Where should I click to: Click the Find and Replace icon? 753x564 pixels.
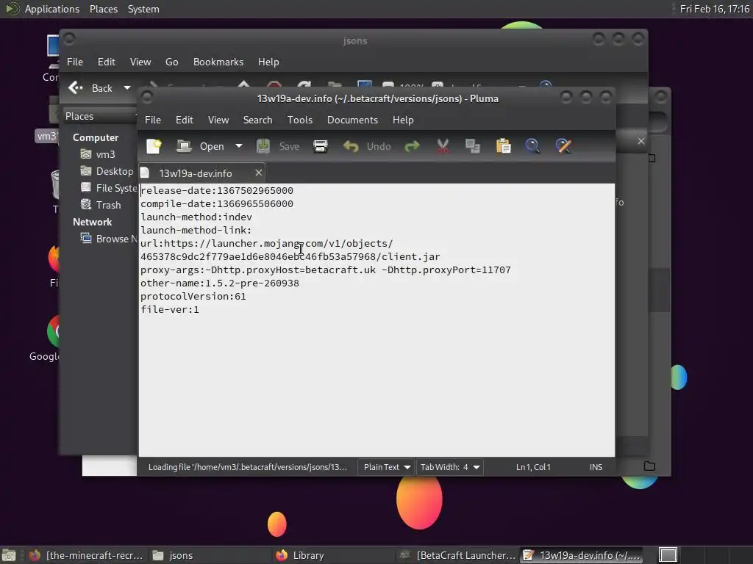pos(563,146)
